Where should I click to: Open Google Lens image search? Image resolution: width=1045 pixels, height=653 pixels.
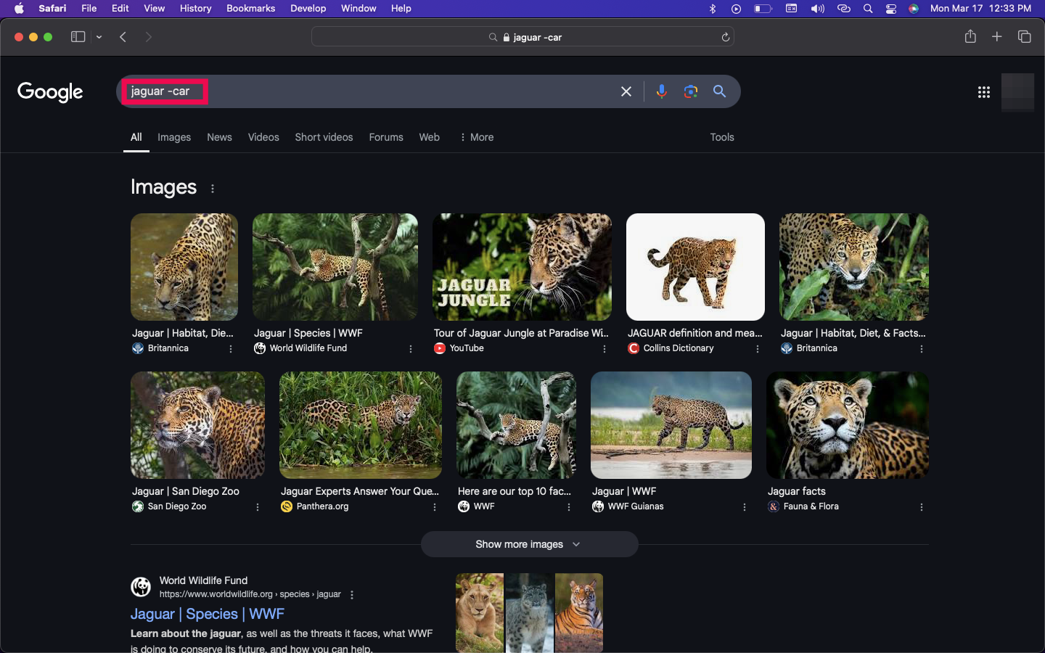click(690, 91)
